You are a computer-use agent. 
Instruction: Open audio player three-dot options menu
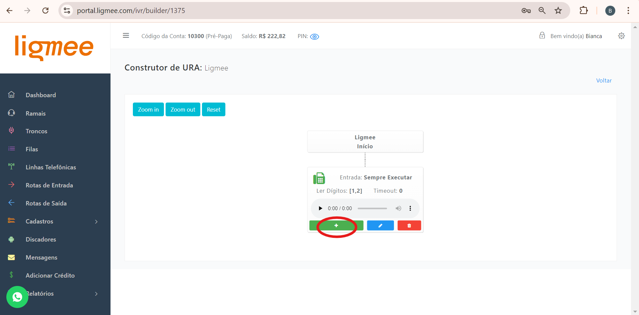pyautogui.click(x=410, y=208)
